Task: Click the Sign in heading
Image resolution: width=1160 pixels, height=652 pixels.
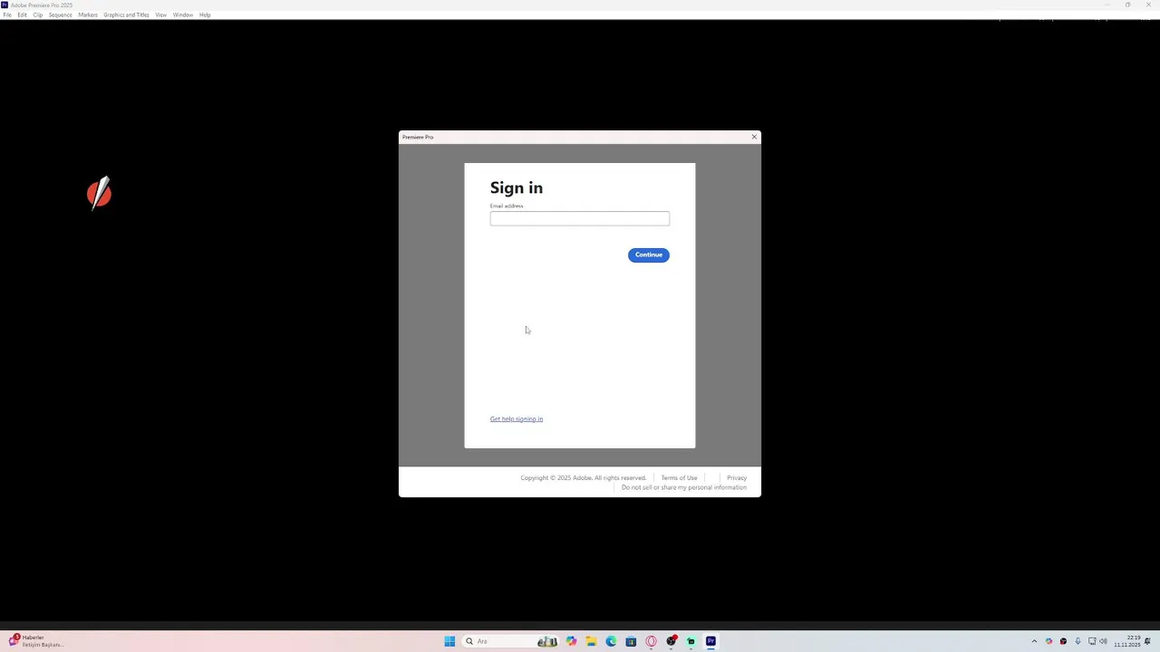Action: click(517, 187)
